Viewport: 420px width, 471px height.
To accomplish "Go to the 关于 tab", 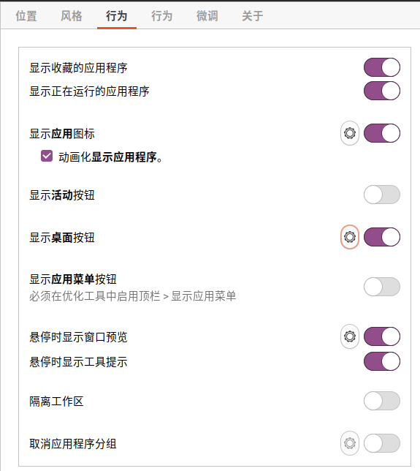I will click(x=253, y=16).
